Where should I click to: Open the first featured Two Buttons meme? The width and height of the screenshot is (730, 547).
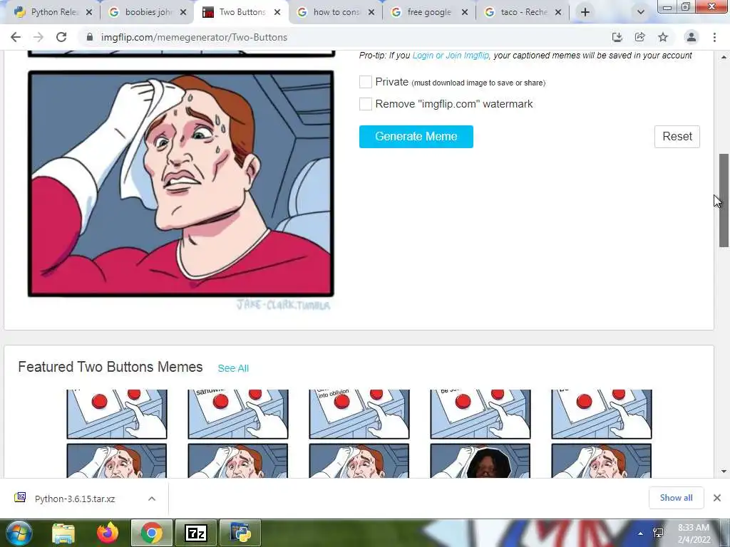pos(116,434)
